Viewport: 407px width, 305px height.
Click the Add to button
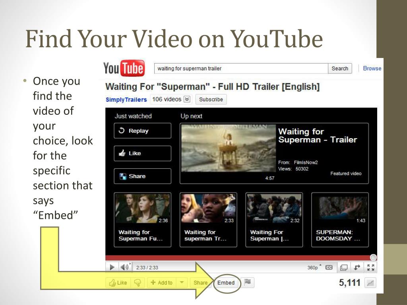click(x=161, y=283)
